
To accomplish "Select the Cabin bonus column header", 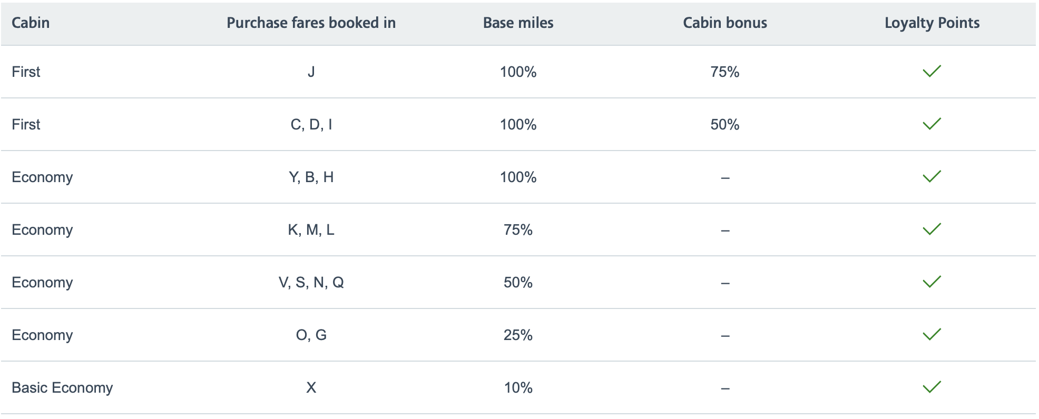I will pyautogui.click(x=725, y=23).
